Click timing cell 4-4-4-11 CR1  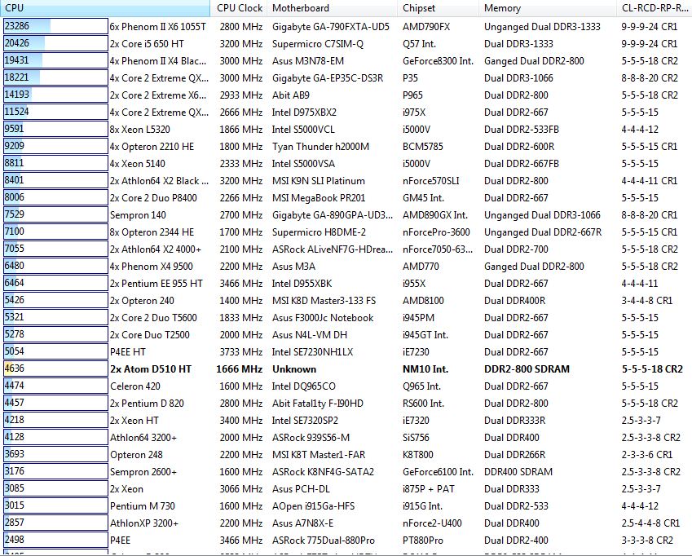(x=649, y=181)
